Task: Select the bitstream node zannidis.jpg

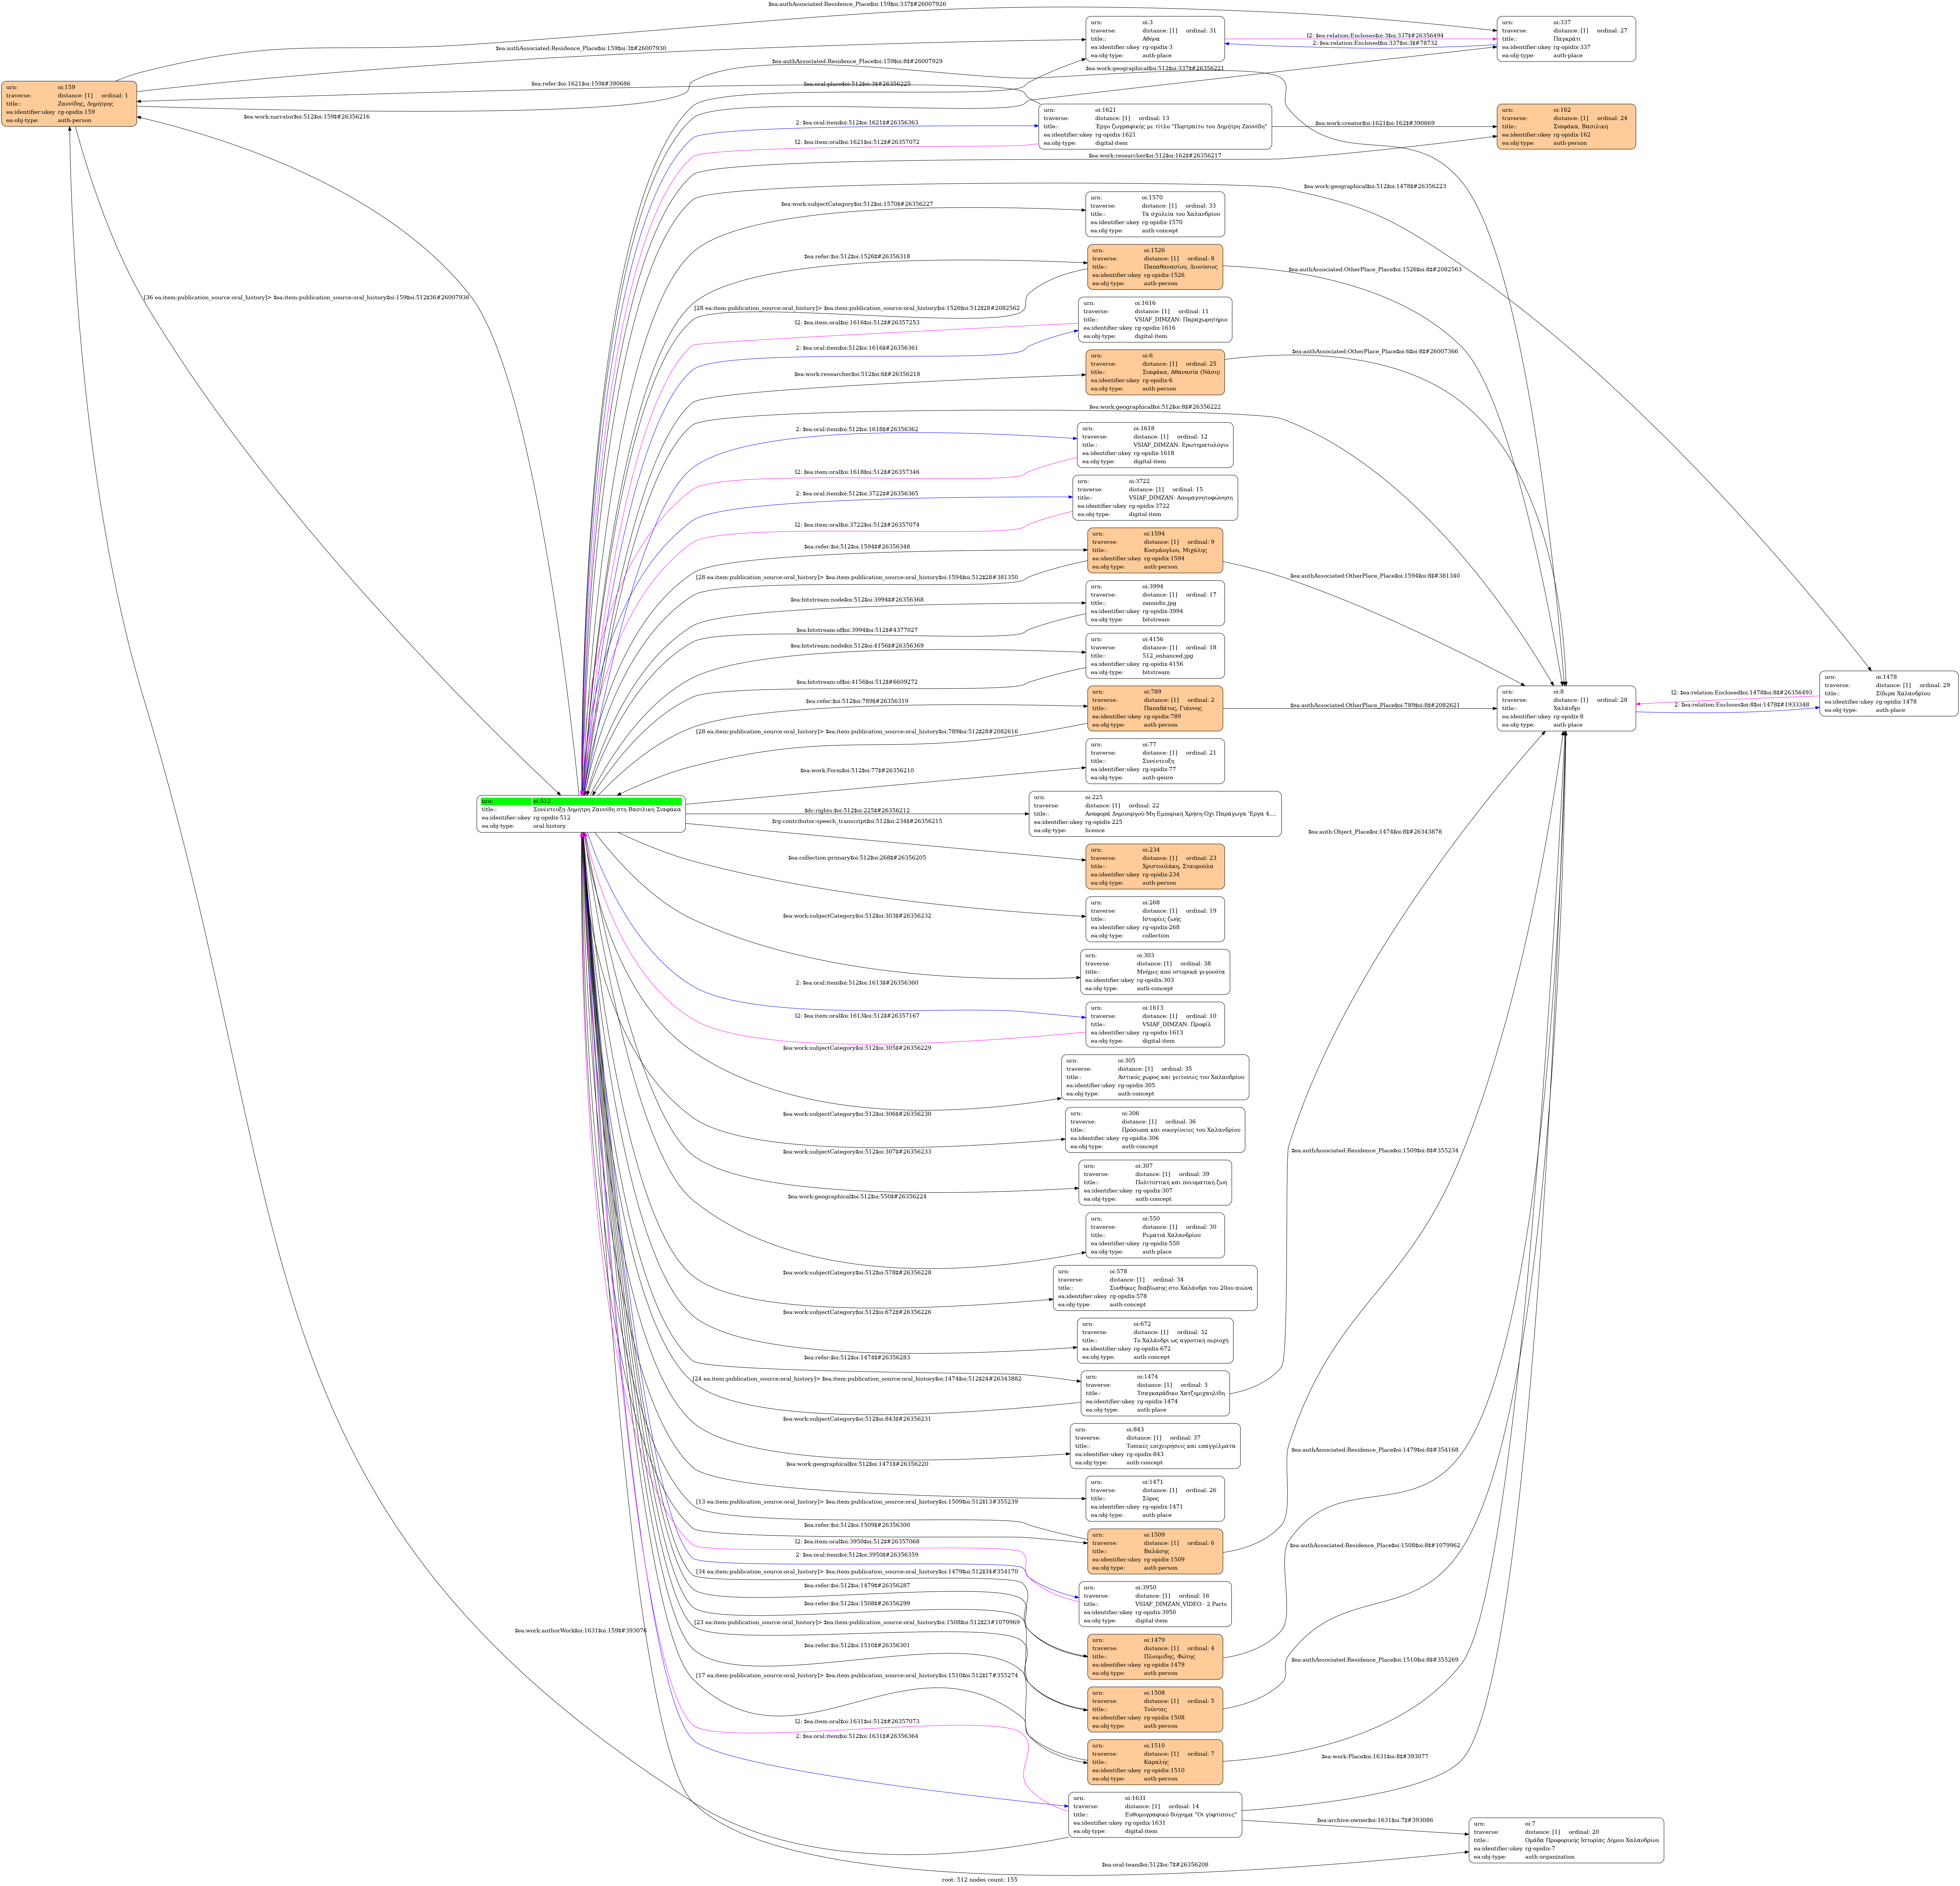Action: pos(1155,603)
